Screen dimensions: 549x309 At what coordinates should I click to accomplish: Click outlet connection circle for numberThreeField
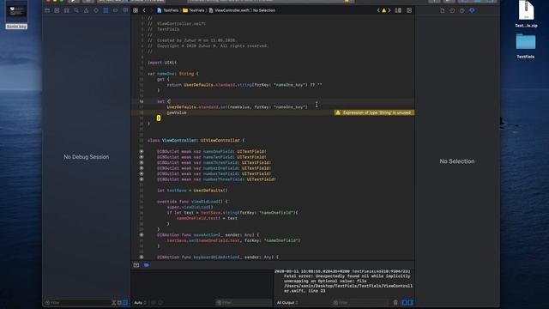(142, 179)
